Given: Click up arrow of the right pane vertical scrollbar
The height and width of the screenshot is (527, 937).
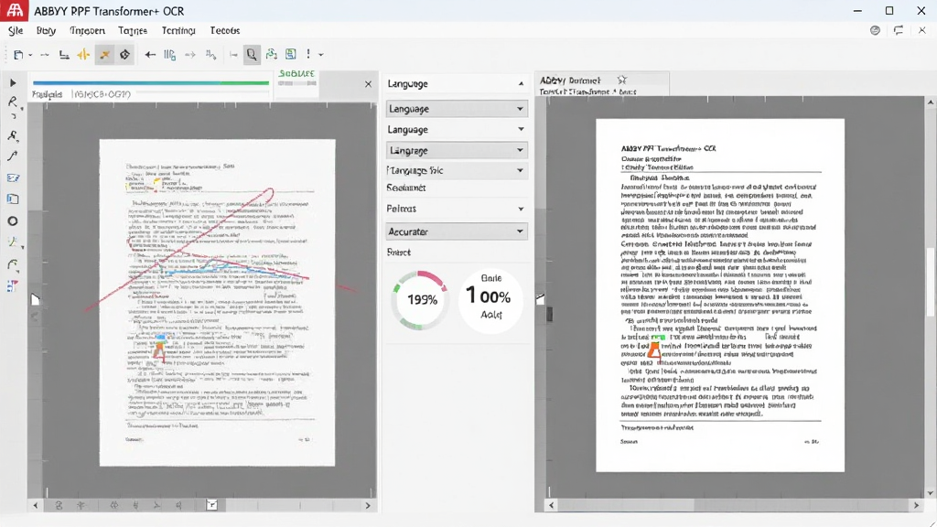Looking at the screenshot, I should coord(931,102).
